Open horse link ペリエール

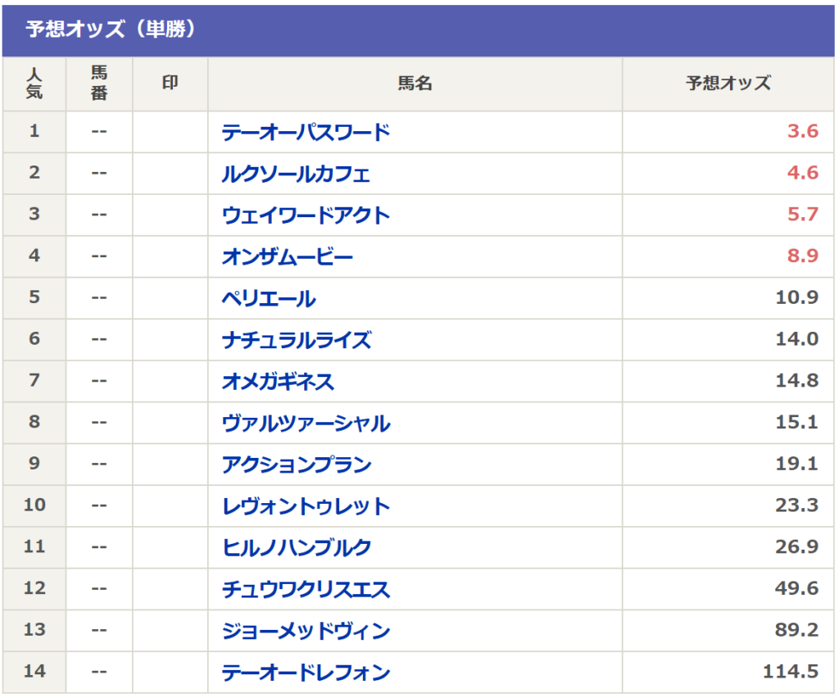(x=269, y=298)
